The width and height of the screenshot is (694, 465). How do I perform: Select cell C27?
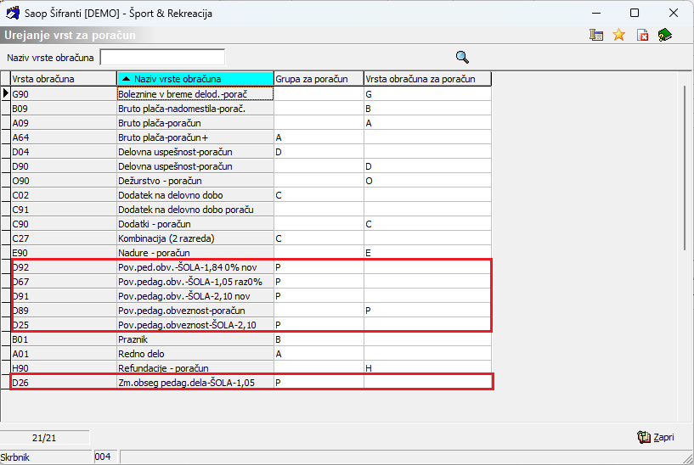point(64,238)
